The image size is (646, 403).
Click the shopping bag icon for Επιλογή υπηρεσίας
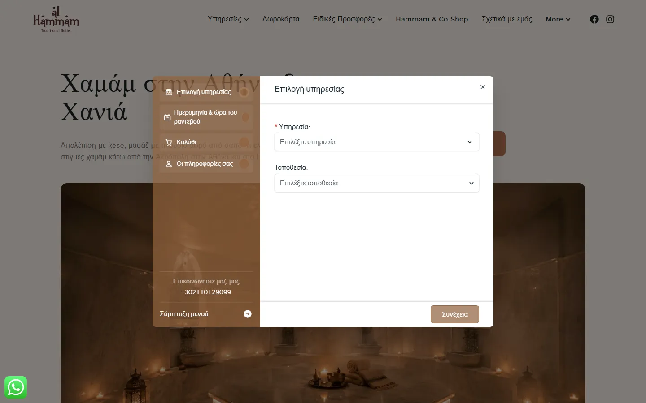point(169,92)
